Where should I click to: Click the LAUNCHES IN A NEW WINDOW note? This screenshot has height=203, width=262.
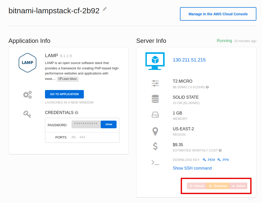coord(69,103)
